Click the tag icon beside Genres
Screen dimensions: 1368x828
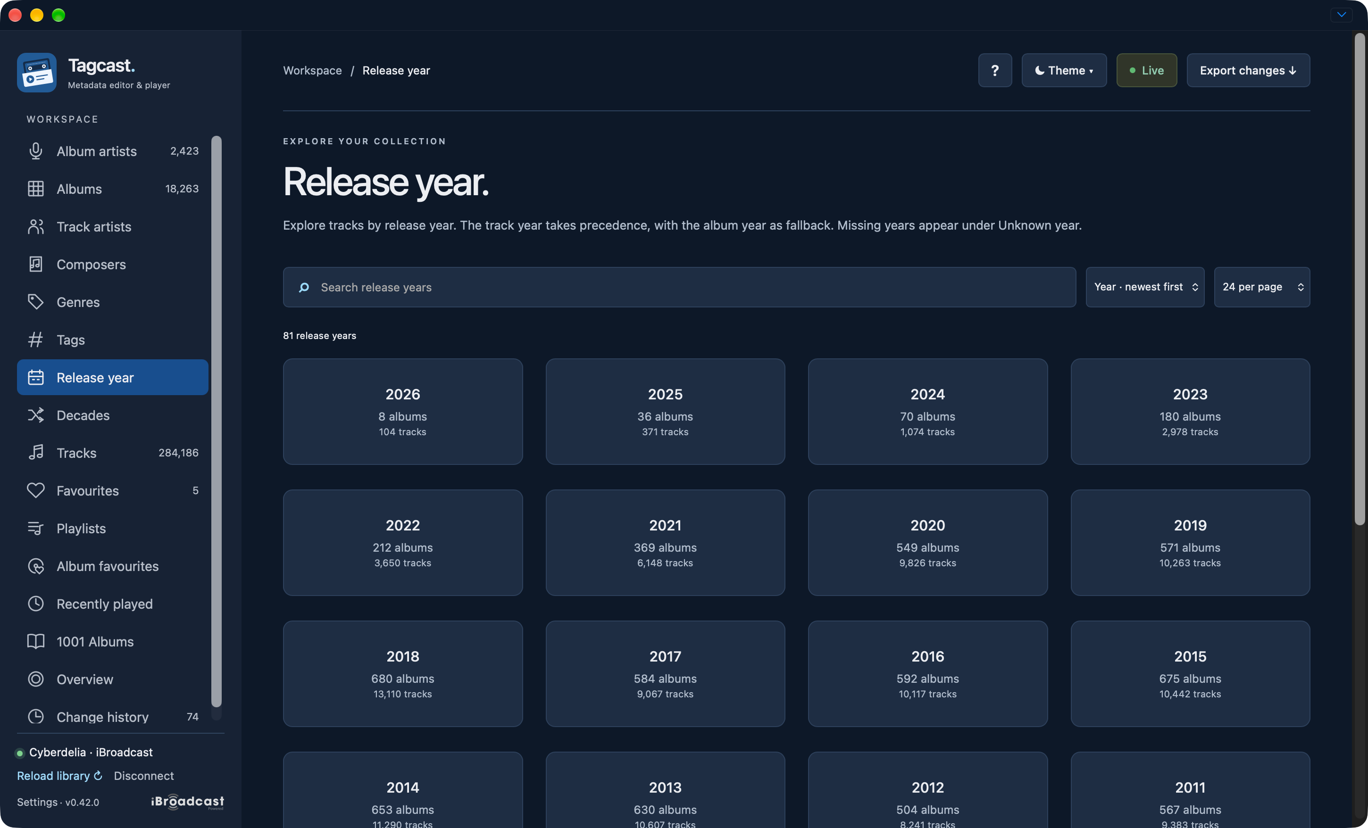tap(35, 302)
